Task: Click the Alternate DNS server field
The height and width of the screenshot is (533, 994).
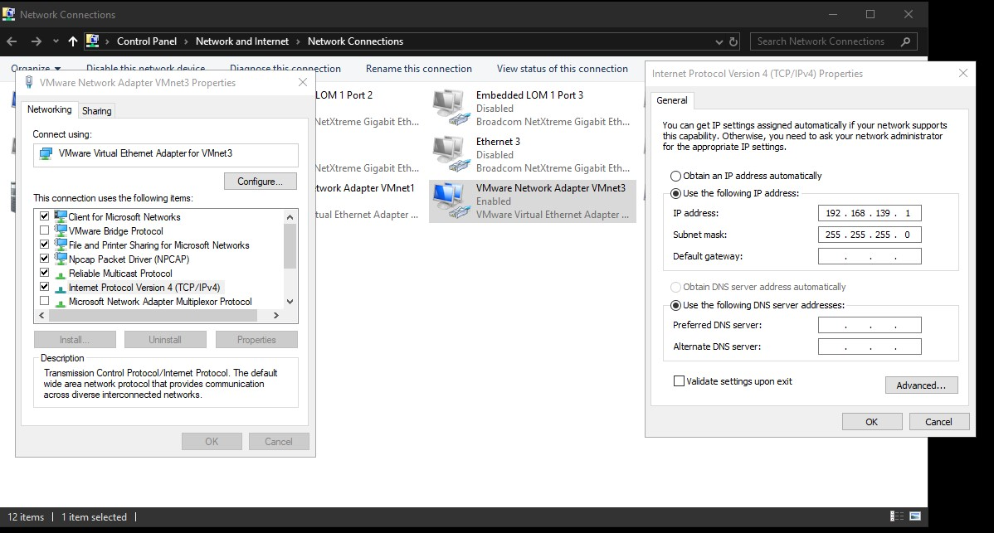Action: (870, 346)
